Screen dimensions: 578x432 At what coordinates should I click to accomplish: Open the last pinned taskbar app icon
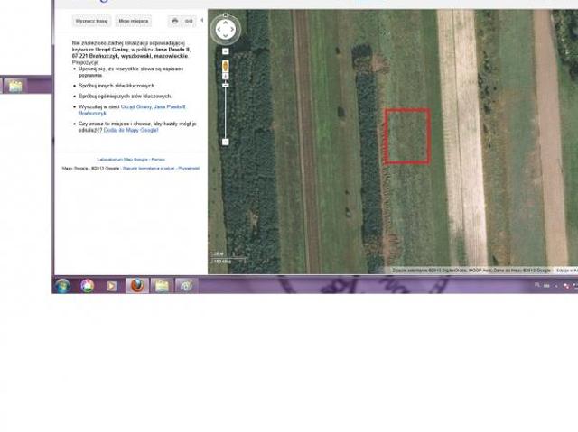[186, 286]
